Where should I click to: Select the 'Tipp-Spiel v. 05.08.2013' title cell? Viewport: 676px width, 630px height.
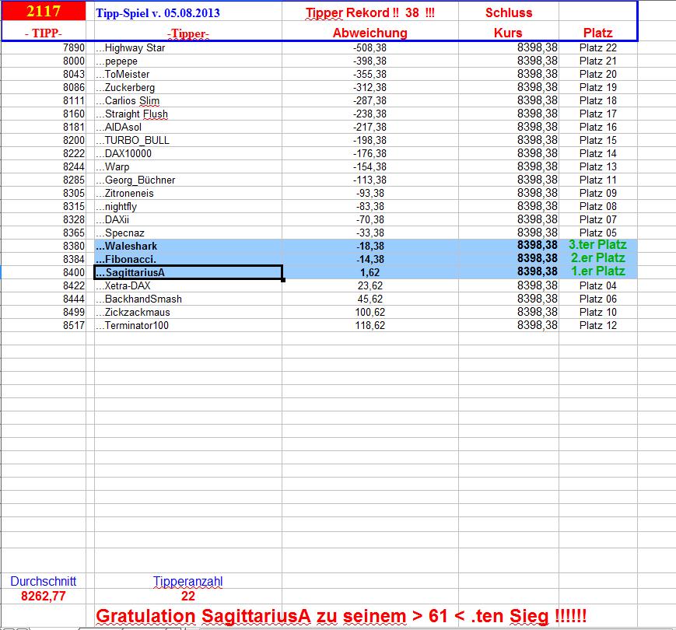click(x=159, y=12)
